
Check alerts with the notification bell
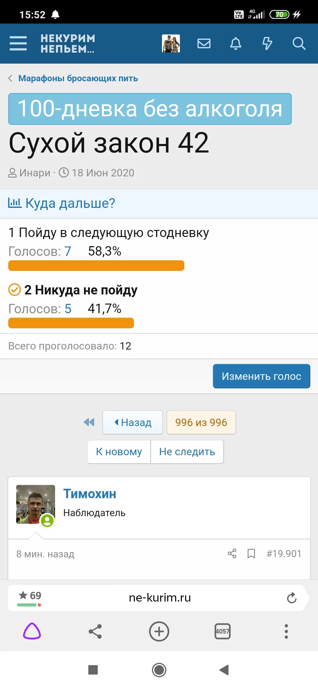click(x=236, y=43)
